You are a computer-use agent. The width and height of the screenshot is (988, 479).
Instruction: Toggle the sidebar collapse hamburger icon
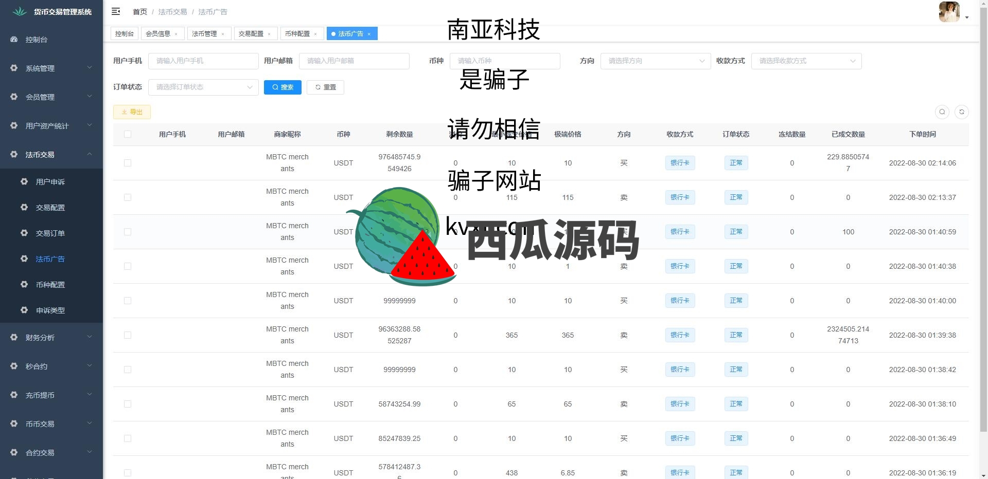116,11
